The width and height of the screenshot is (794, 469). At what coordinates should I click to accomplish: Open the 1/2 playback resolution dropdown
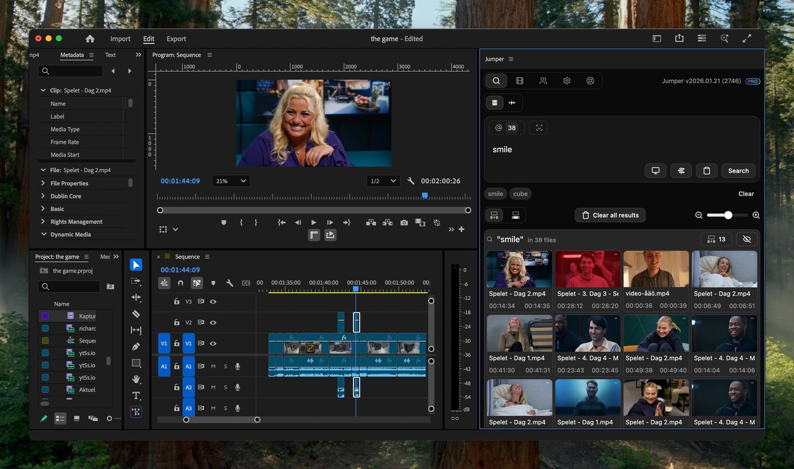coord(383,181)
